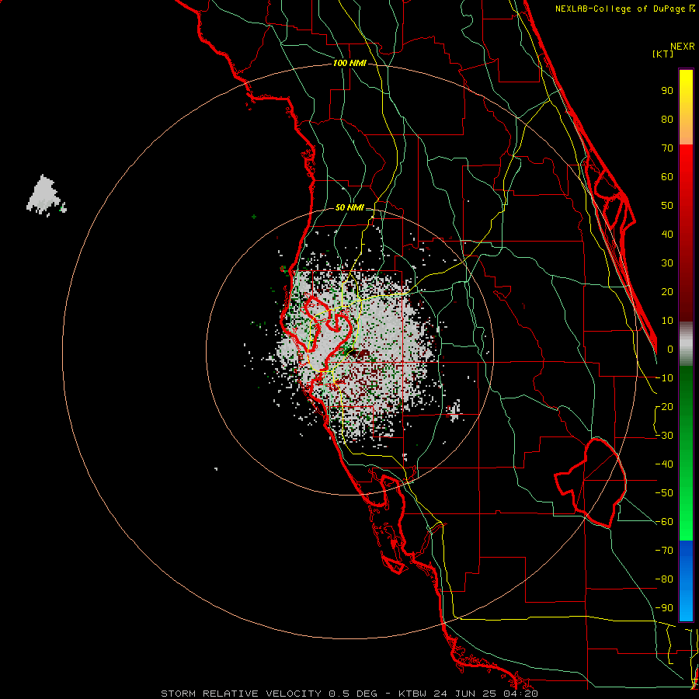This screenshot has height=699, width=699.
Task: Click the positive 10 value on velocity scale
Action: 667,321
